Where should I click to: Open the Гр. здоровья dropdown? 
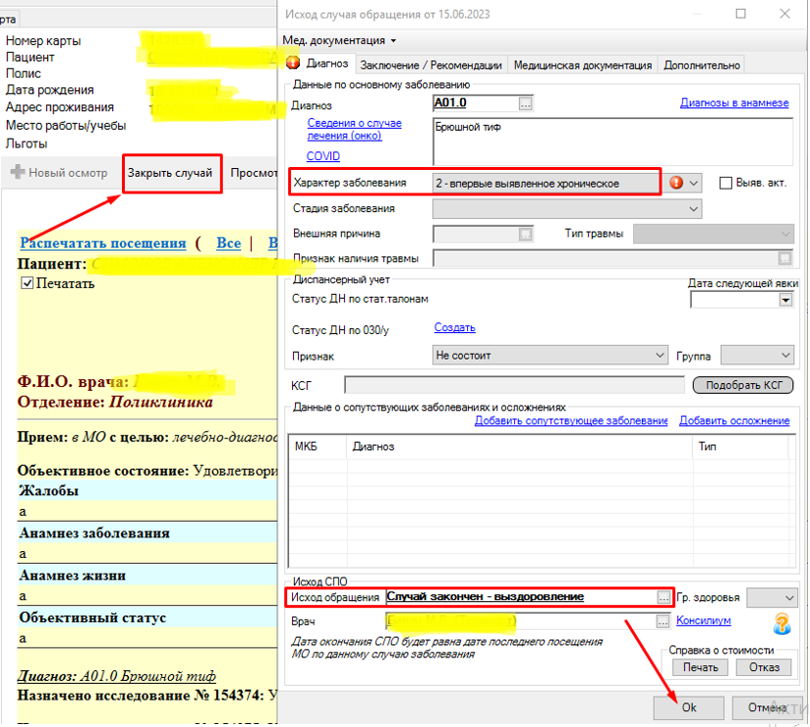click(772, 598)
